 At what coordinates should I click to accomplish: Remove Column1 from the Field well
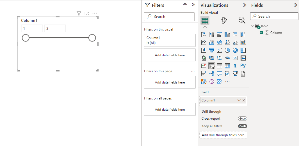(244, 100)
